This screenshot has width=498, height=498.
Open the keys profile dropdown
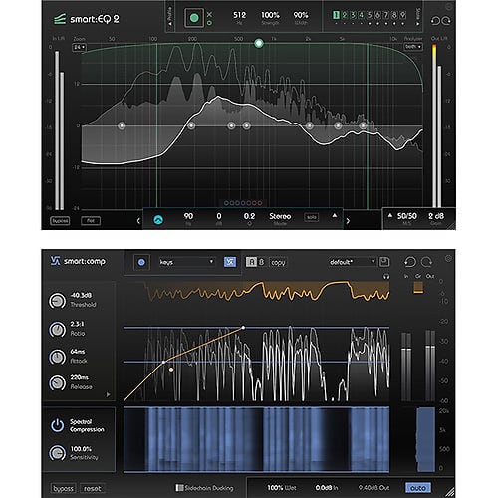click(186, 262)
